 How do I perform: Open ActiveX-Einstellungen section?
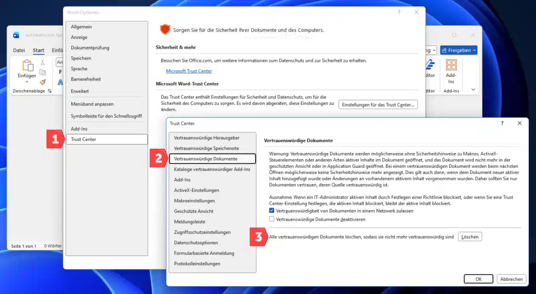click(213, 190)
